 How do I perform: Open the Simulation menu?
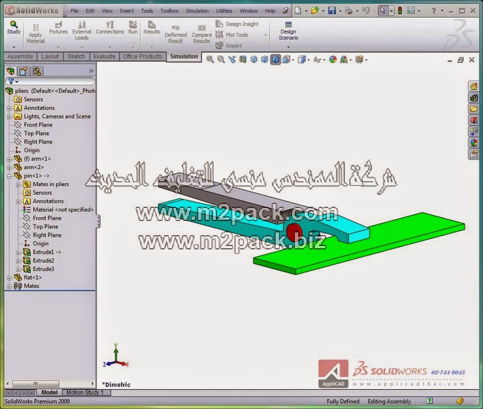click(197, 11)
